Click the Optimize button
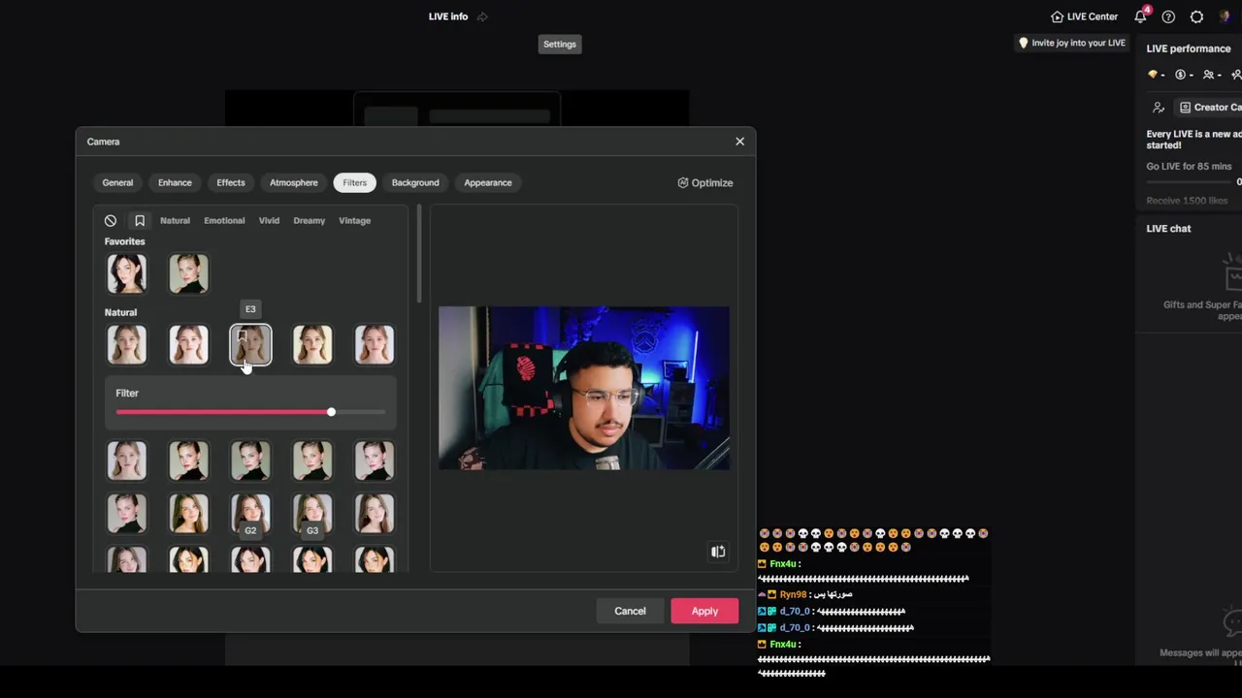This screenshot has height=698, width=1242. coord(705,182)
